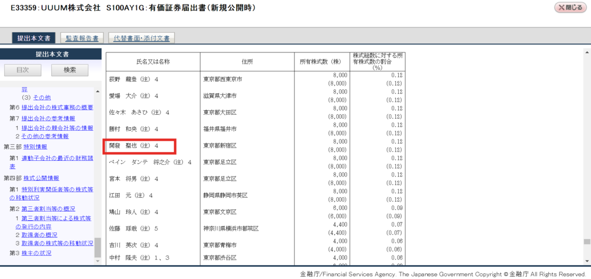Screen dimensions: 591x279
Task: Select address 東京都青梅市
Action: coord(219,245)
